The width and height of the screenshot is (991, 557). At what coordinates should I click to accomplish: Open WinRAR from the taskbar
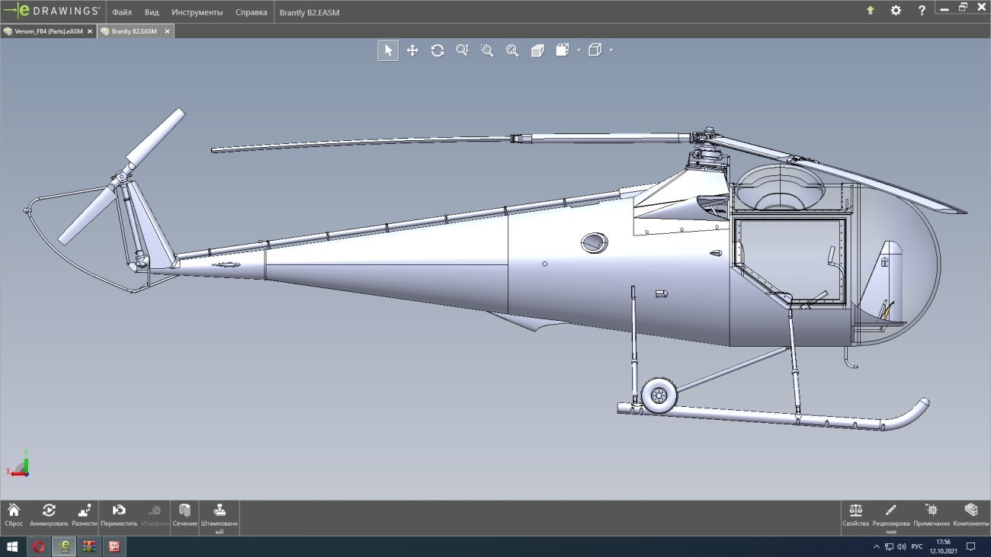(x=89, y=546)
